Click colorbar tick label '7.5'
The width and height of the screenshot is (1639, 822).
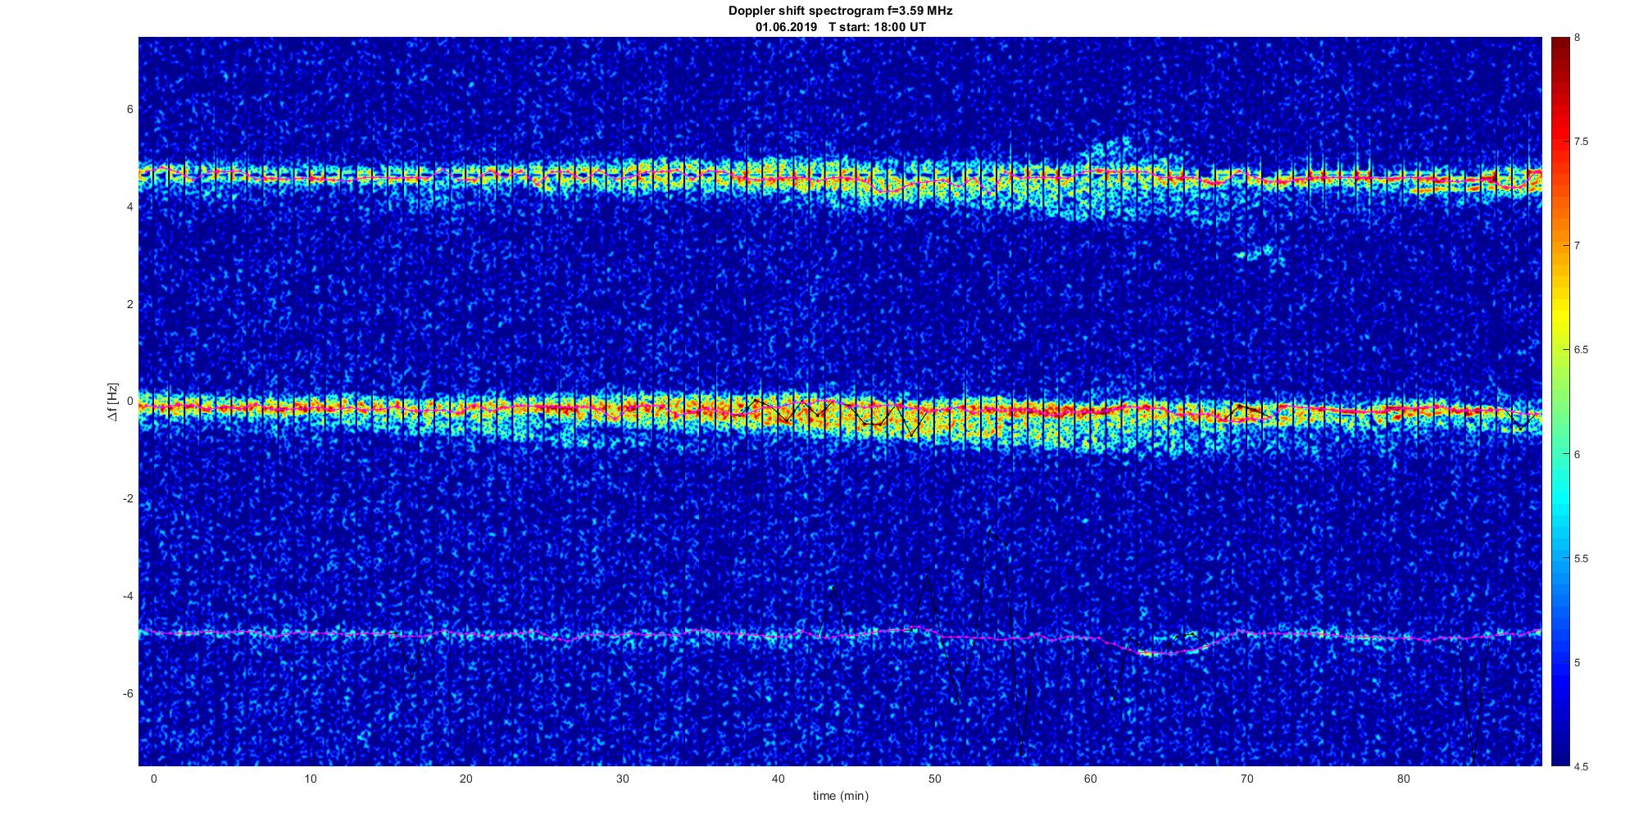(x=1582, y=142)
